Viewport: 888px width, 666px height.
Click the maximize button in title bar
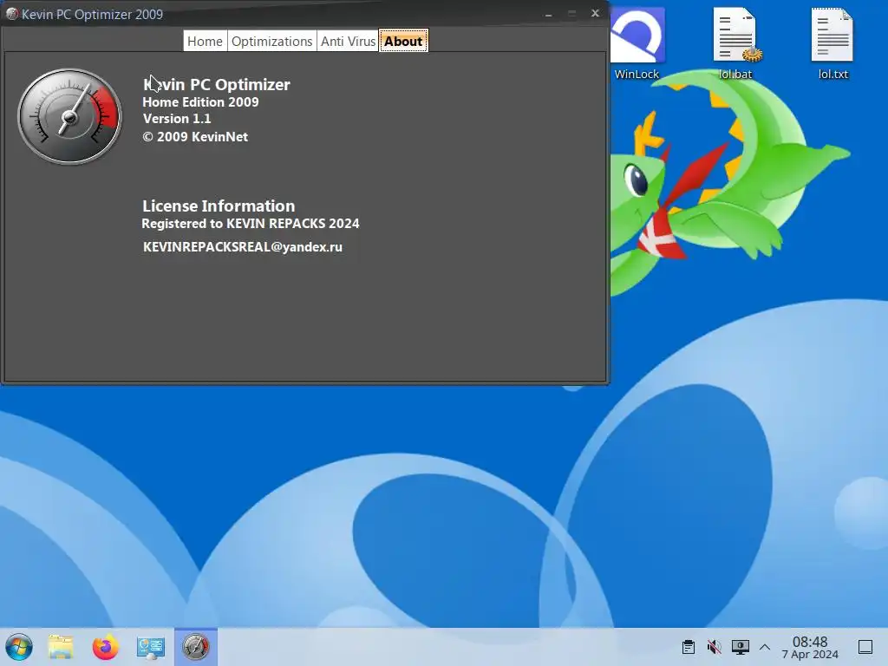[x=572, y=13]
